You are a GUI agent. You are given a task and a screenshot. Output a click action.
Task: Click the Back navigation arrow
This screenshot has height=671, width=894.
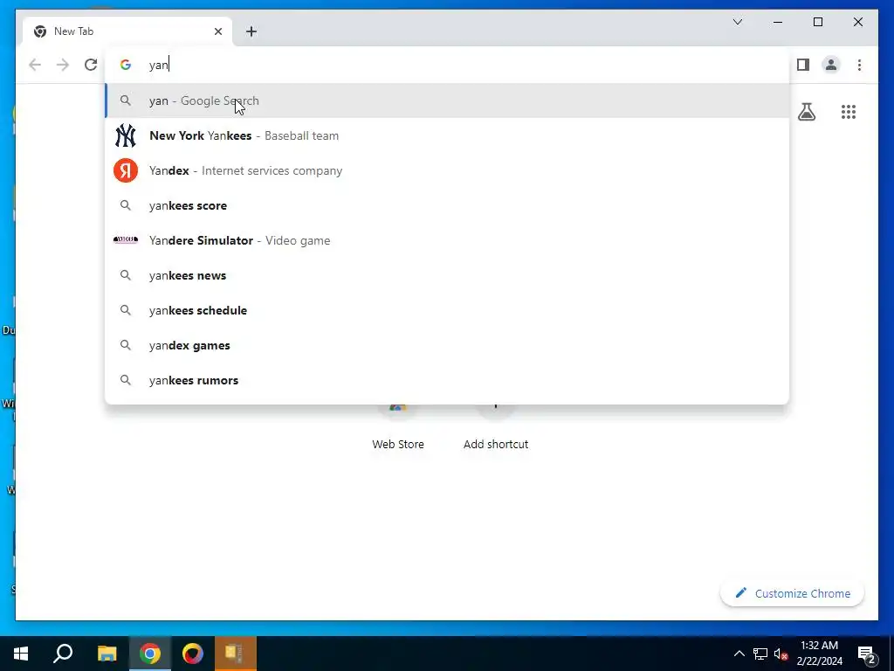pyautogui.click(x=35, y=65)
